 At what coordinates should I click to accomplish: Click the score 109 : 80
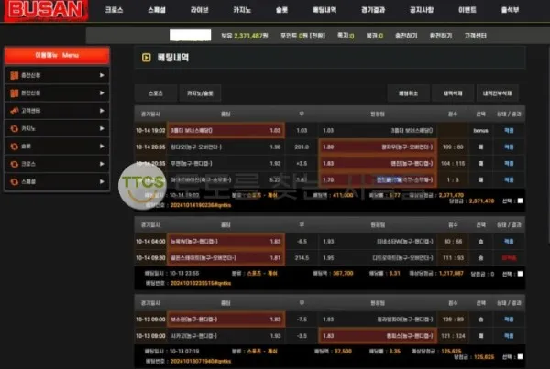click(x=453, y=147)
